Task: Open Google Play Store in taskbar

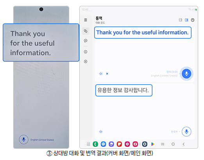Action: pos(152,144)
